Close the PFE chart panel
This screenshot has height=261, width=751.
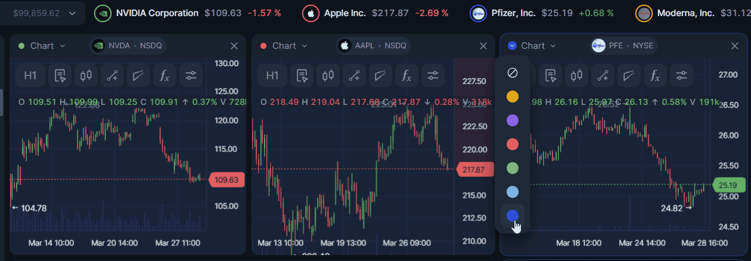pyautogui.click(x=735, y=46)
